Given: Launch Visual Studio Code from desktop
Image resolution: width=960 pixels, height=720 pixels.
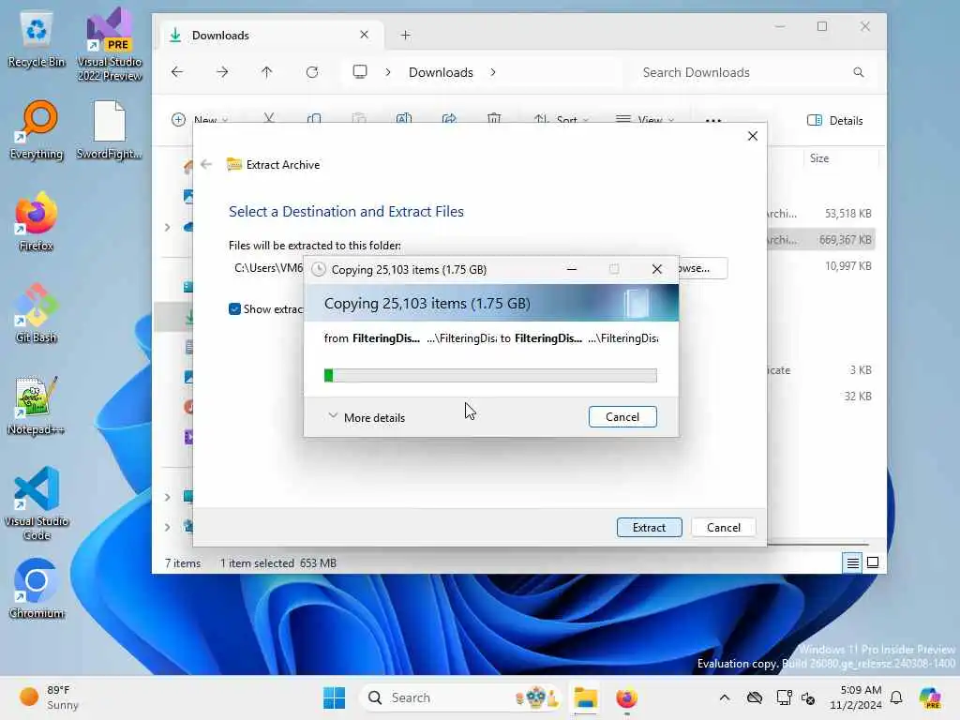Looking at the screenshot, I should 37,503.
